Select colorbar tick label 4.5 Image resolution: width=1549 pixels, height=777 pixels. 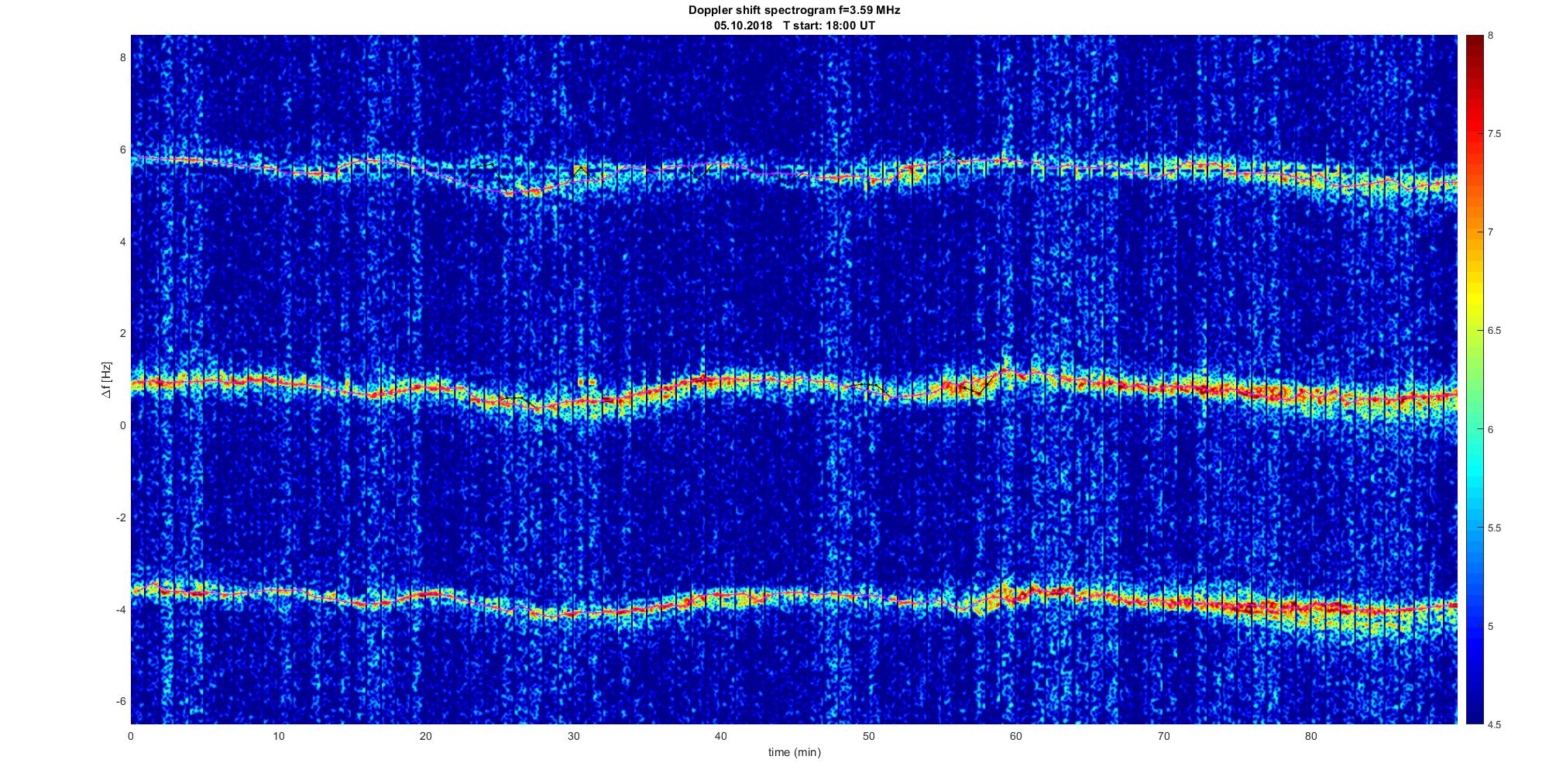(1494, 725)
